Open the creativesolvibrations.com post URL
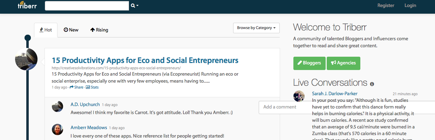Image resolution: width=435 pixels, height=140 pixels. pyautogui.click(x=116, y=68)
